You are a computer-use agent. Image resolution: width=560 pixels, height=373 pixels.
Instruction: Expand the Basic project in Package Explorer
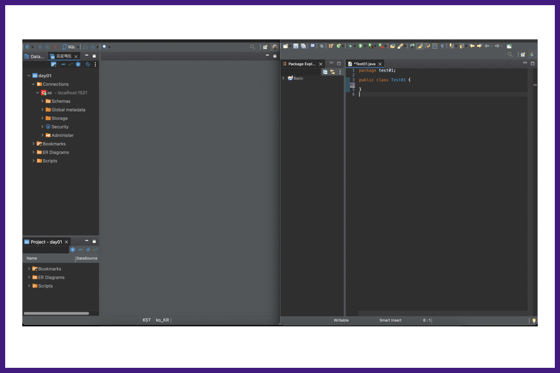click(x=283, y=78)
